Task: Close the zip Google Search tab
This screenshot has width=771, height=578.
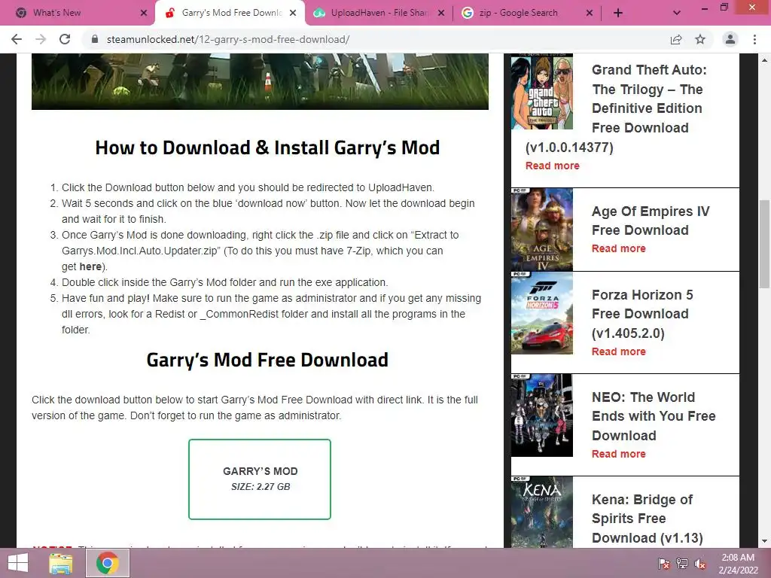Action: pos(590,13)
